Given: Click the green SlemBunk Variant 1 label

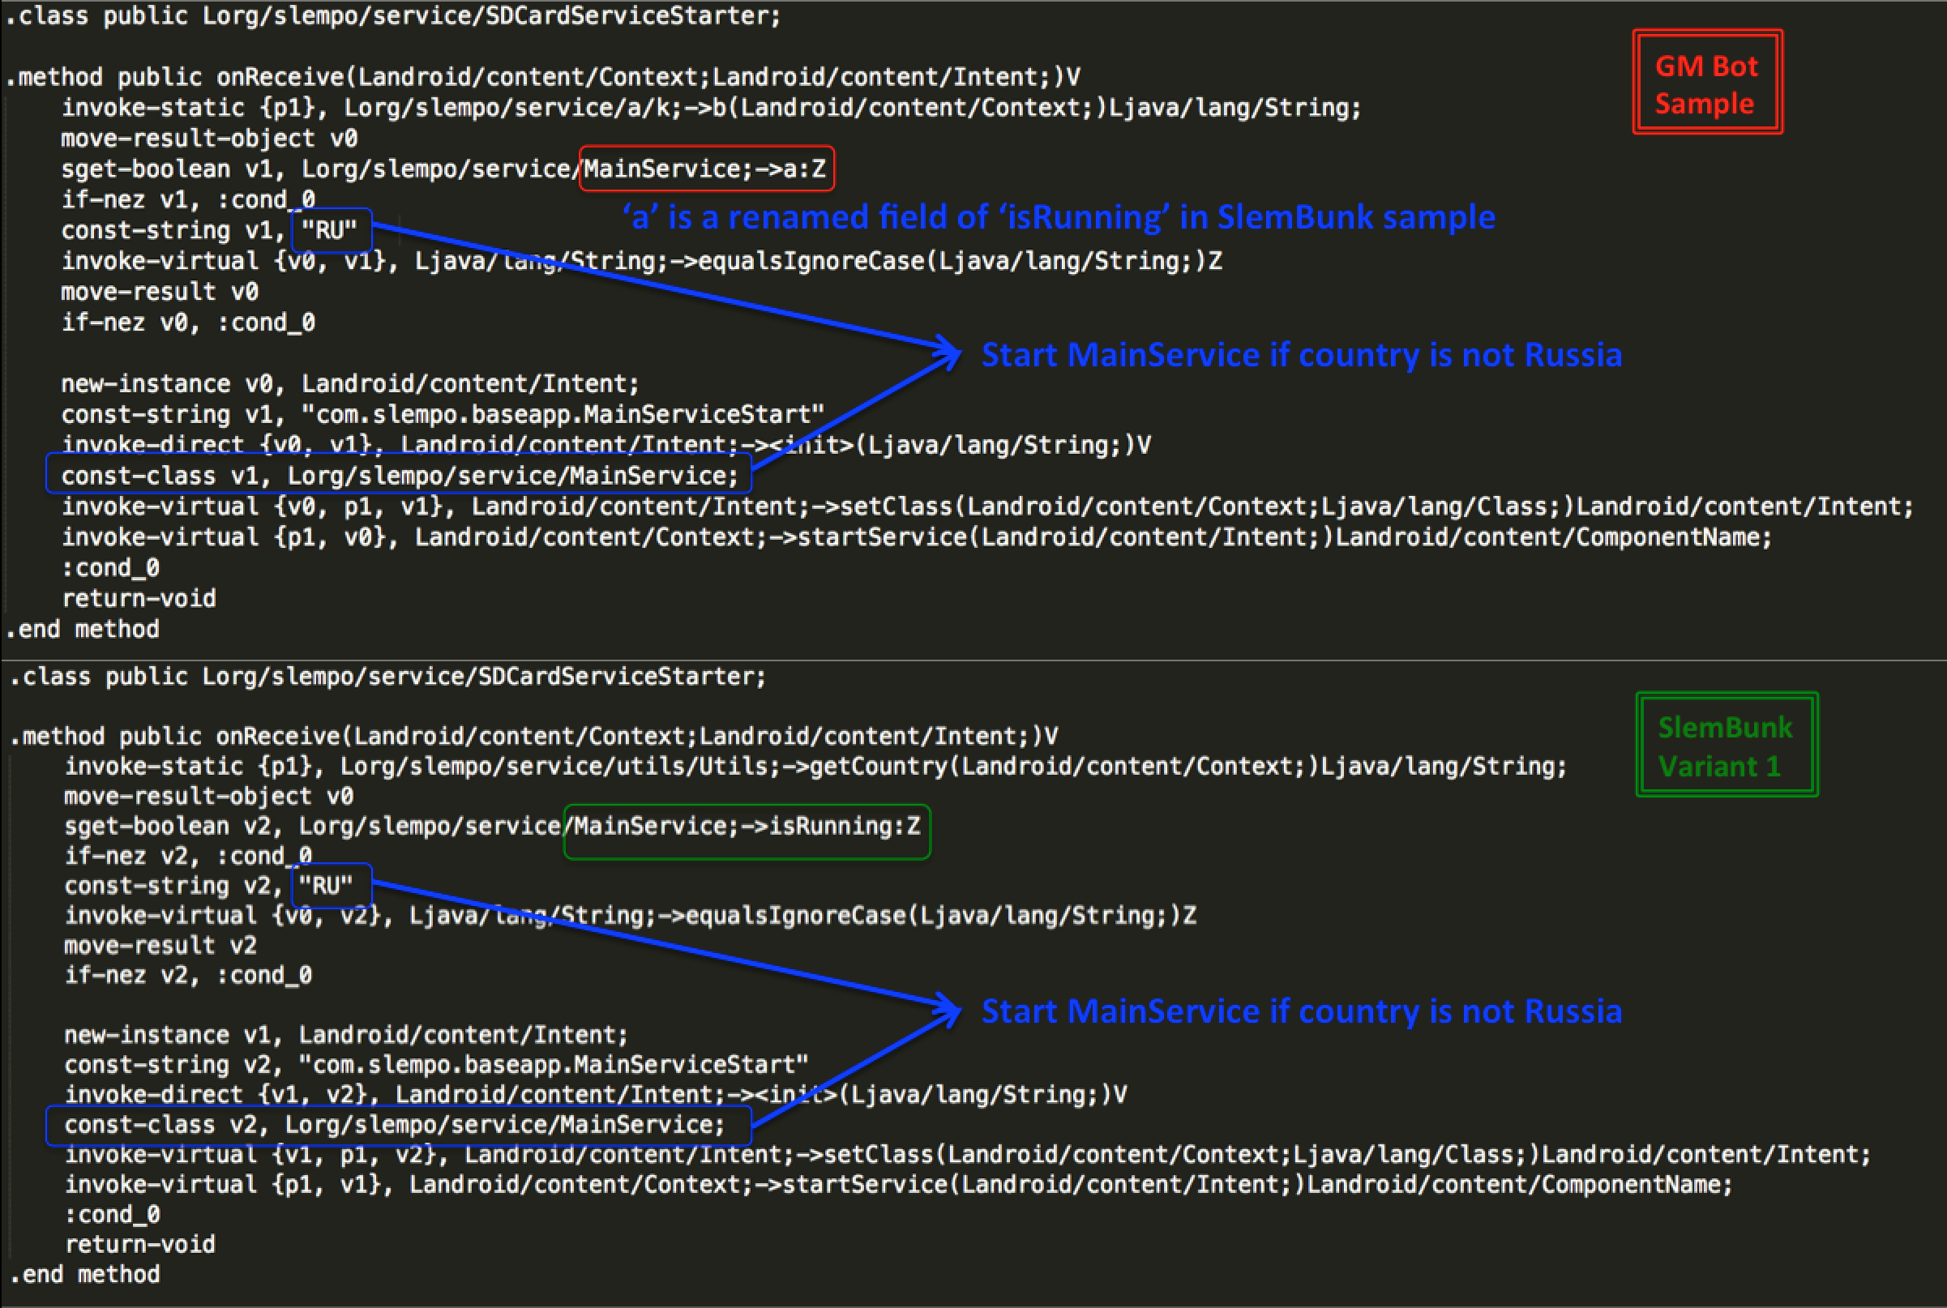Looking at the screenshot, I should pyautogui.click(x=1726, y=745).
